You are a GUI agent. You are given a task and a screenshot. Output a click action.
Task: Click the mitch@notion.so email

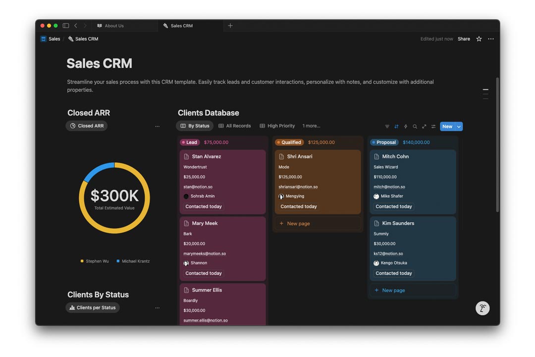point(389,187)
